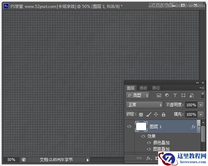Click the 不透明度 opacity 100% field
This screenshot has width=208, height=166.
click(x=191, y=105)
